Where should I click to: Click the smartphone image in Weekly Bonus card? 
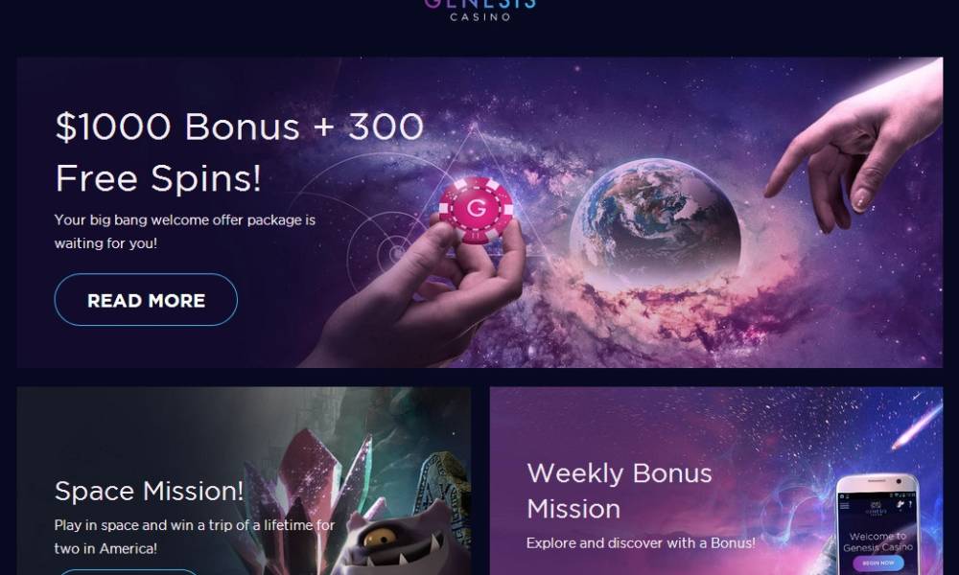coord(877,525)
